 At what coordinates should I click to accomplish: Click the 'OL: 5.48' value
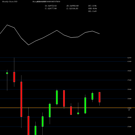pyautogui.click(x=92, y=11)
